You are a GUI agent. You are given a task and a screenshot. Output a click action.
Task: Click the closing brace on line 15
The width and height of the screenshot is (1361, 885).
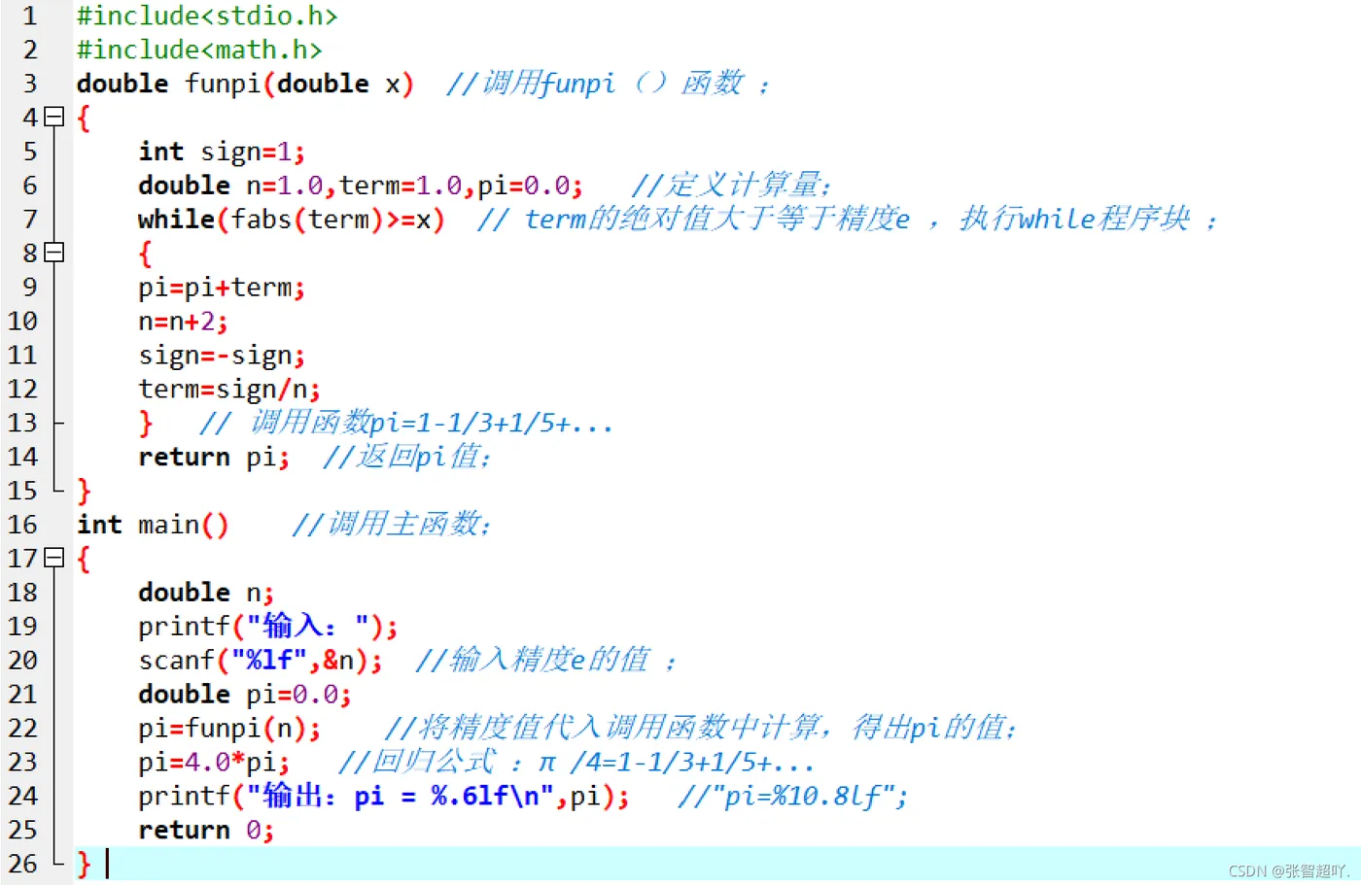point(84,491)
